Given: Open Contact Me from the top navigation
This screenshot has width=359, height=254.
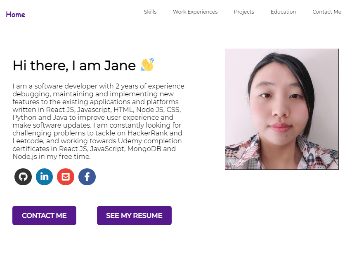Looking at the screenshot, I should coord(327,12).
